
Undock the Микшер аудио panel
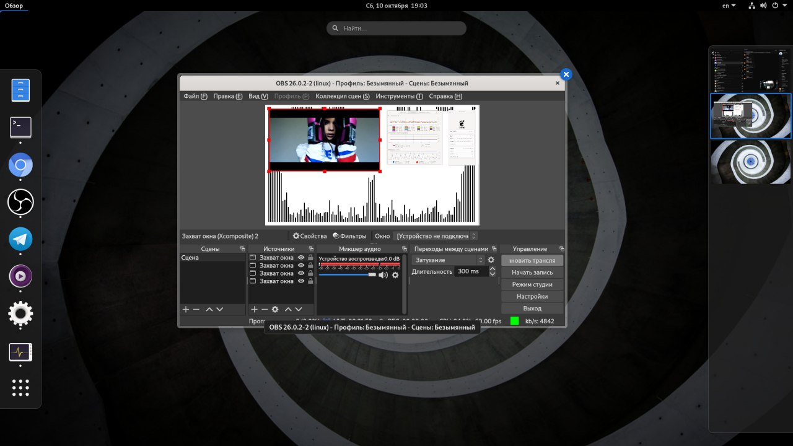coord(403,249)
